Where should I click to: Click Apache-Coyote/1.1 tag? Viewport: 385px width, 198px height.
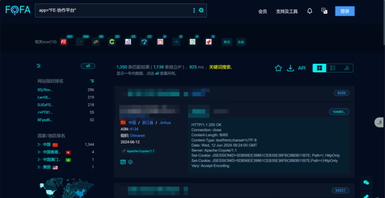(139, 151)
